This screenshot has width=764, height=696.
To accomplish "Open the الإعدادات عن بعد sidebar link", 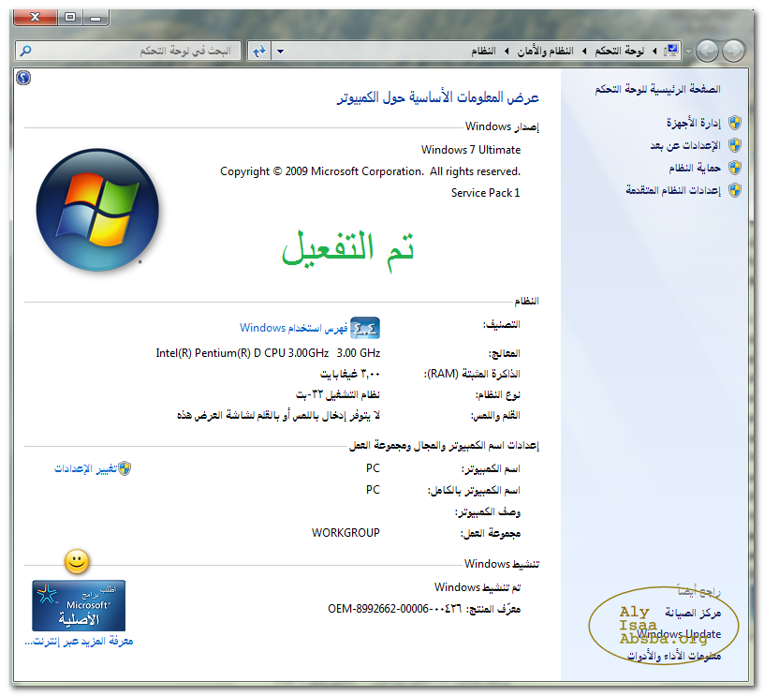I will (x=684, y=145).
